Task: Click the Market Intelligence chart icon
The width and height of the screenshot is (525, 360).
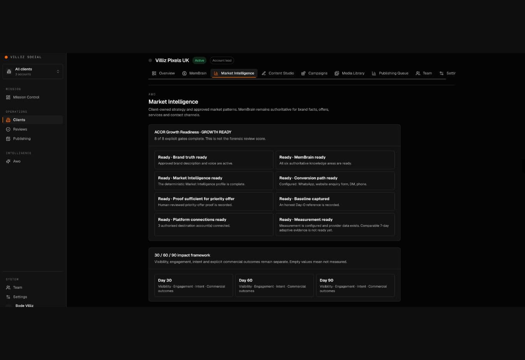Action: [216, 73]
